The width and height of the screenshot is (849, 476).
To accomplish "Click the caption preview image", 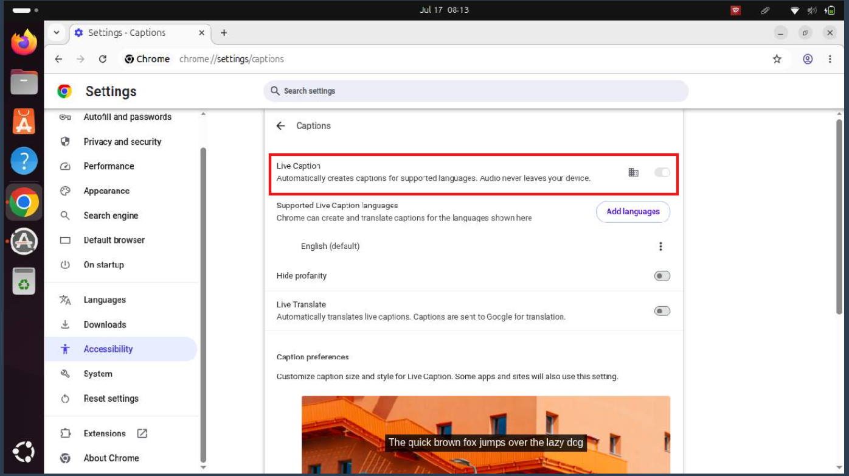I will [x=486, y=435].
